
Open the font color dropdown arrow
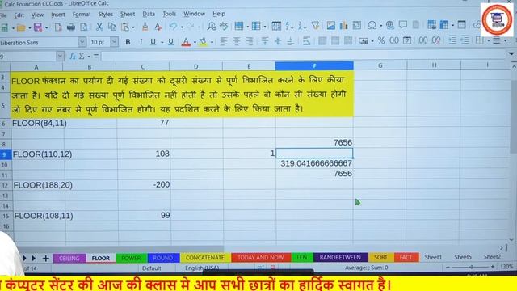point(195,42)
